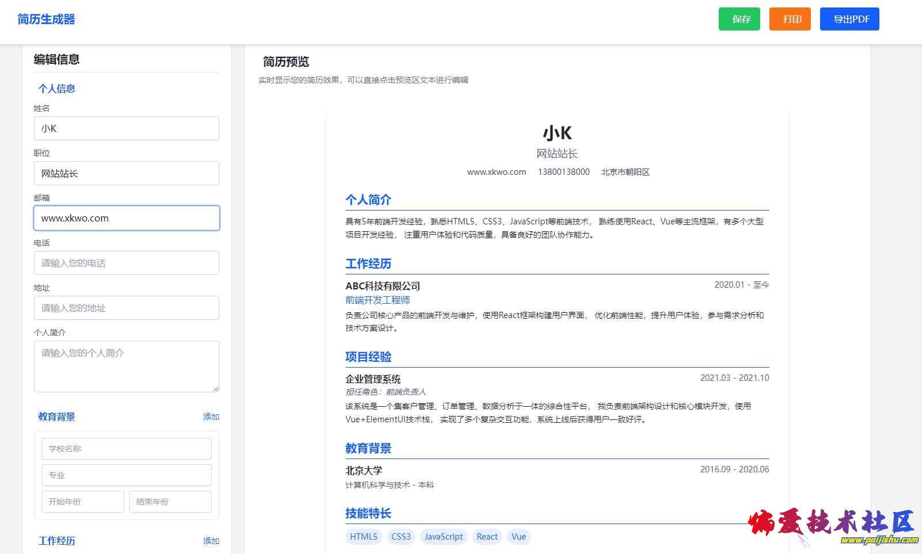Click ABC科技有限公司 company name in preview
Image resolution: width=922 pixels, height=554 pixels.
(x=383, y=286)
